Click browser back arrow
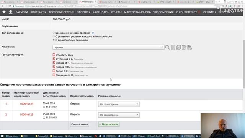Screen dimensions: 245x138 tap(2, 6)
